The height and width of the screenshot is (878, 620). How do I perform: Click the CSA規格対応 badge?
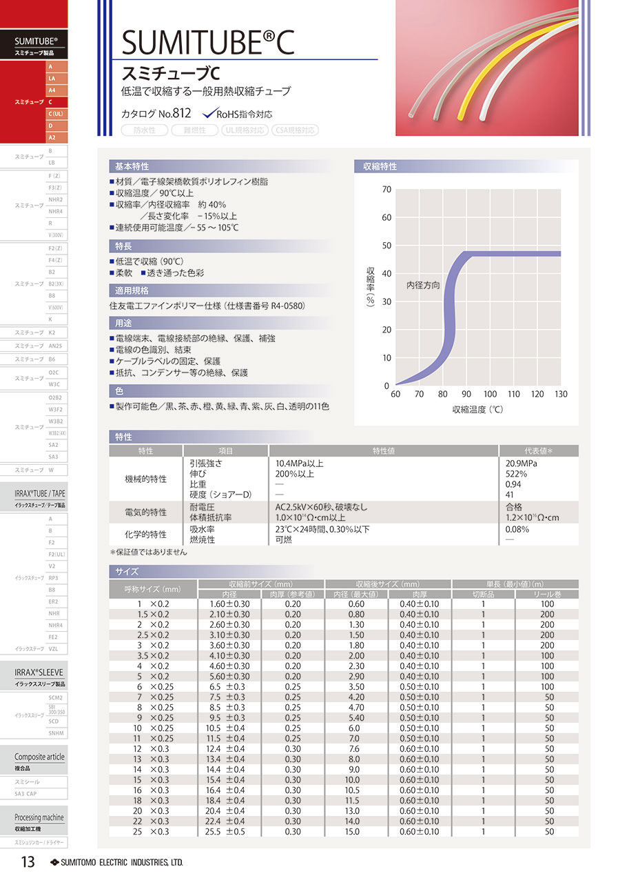295,130
